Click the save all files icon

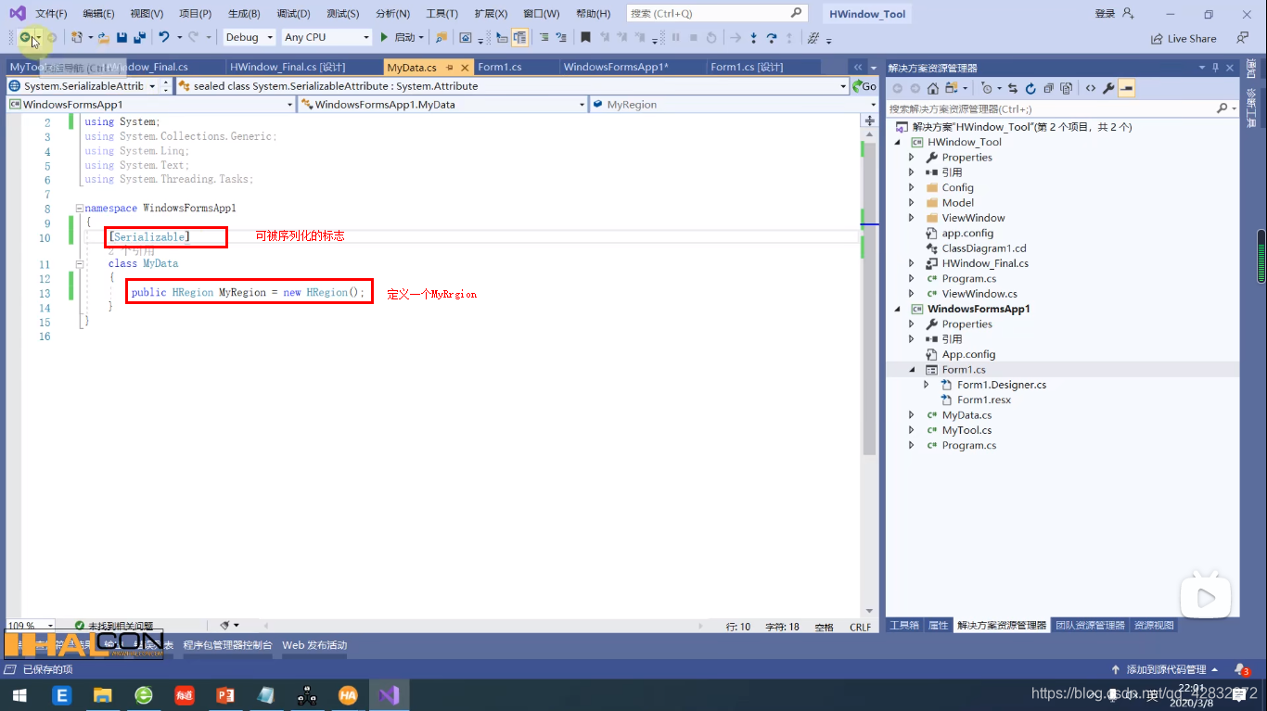(139, 37)
